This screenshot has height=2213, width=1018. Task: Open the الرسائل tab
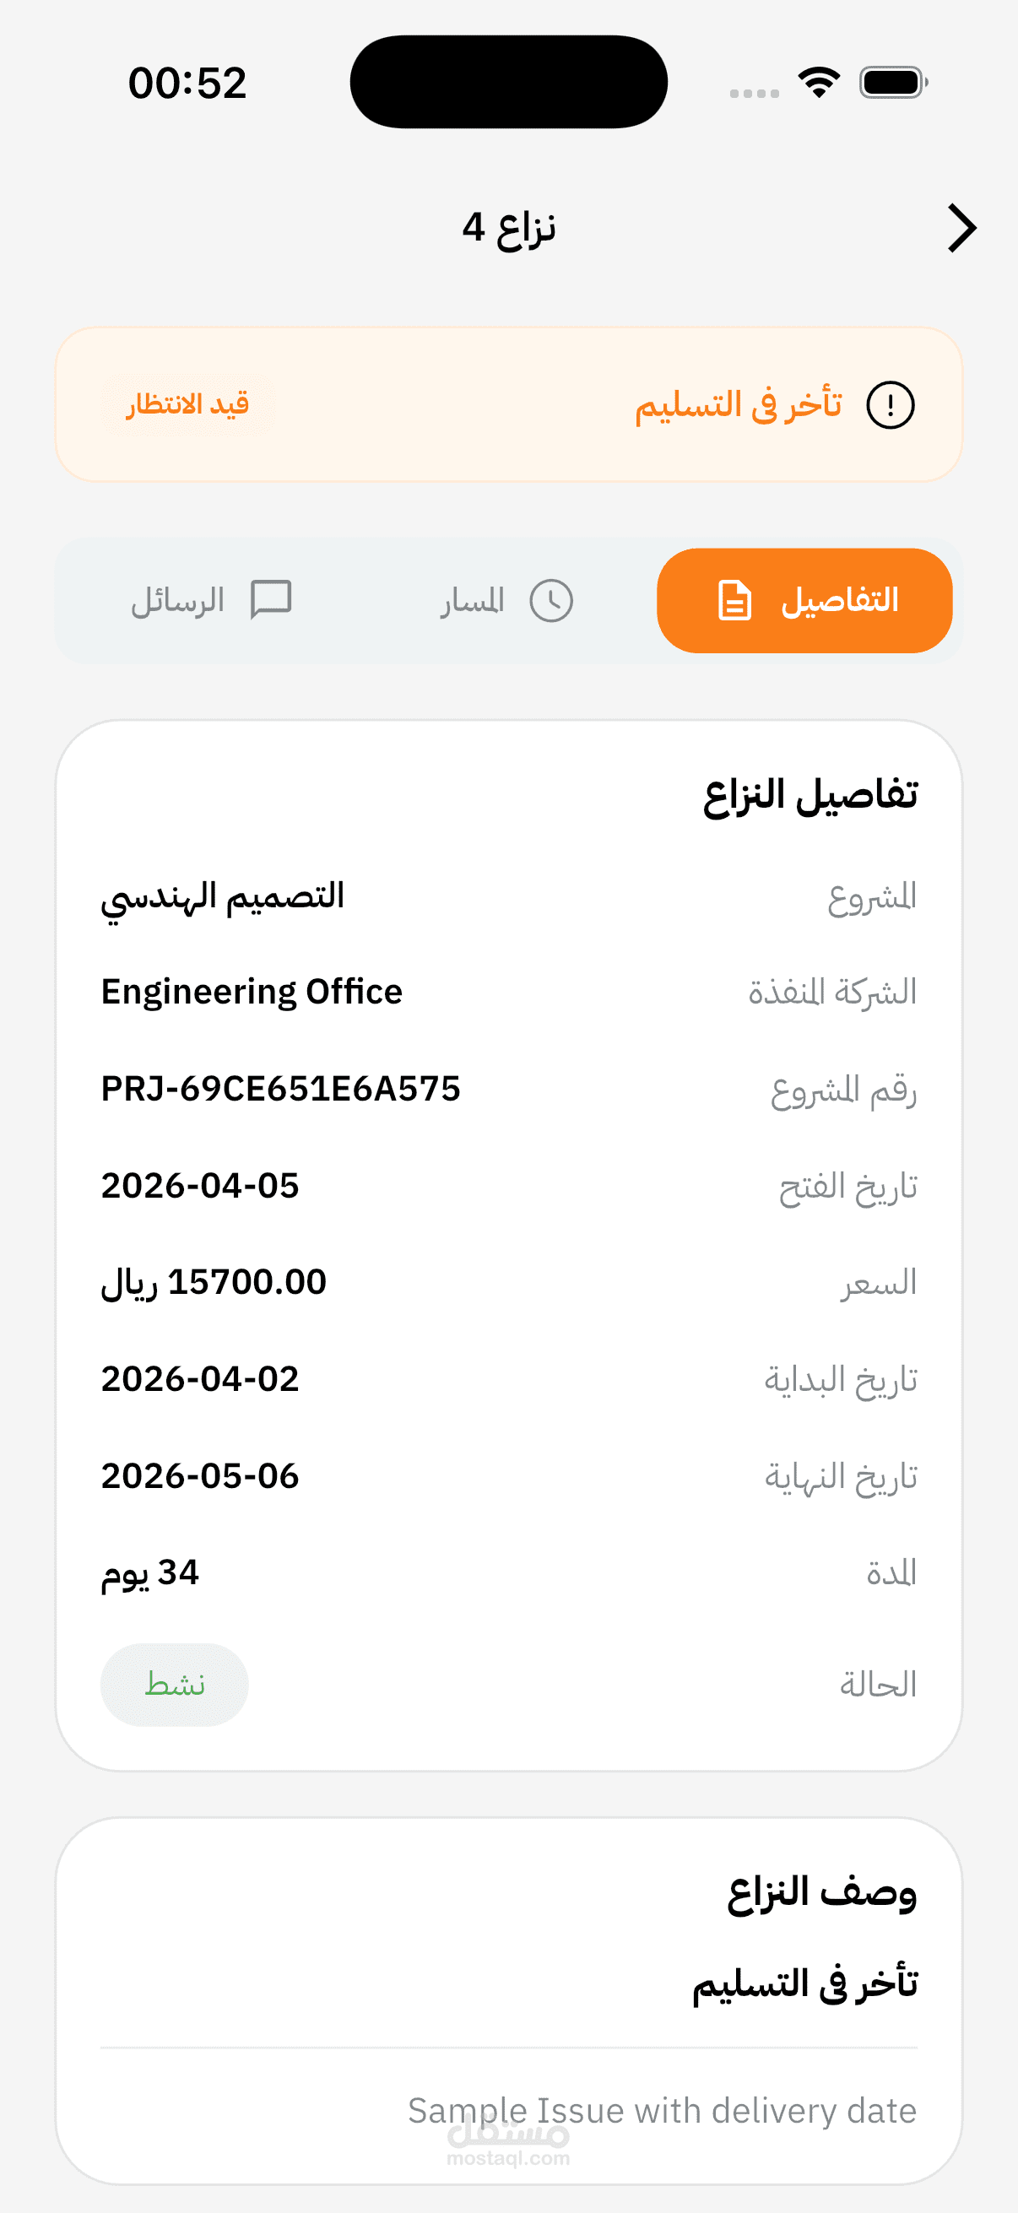click(211, 600)
